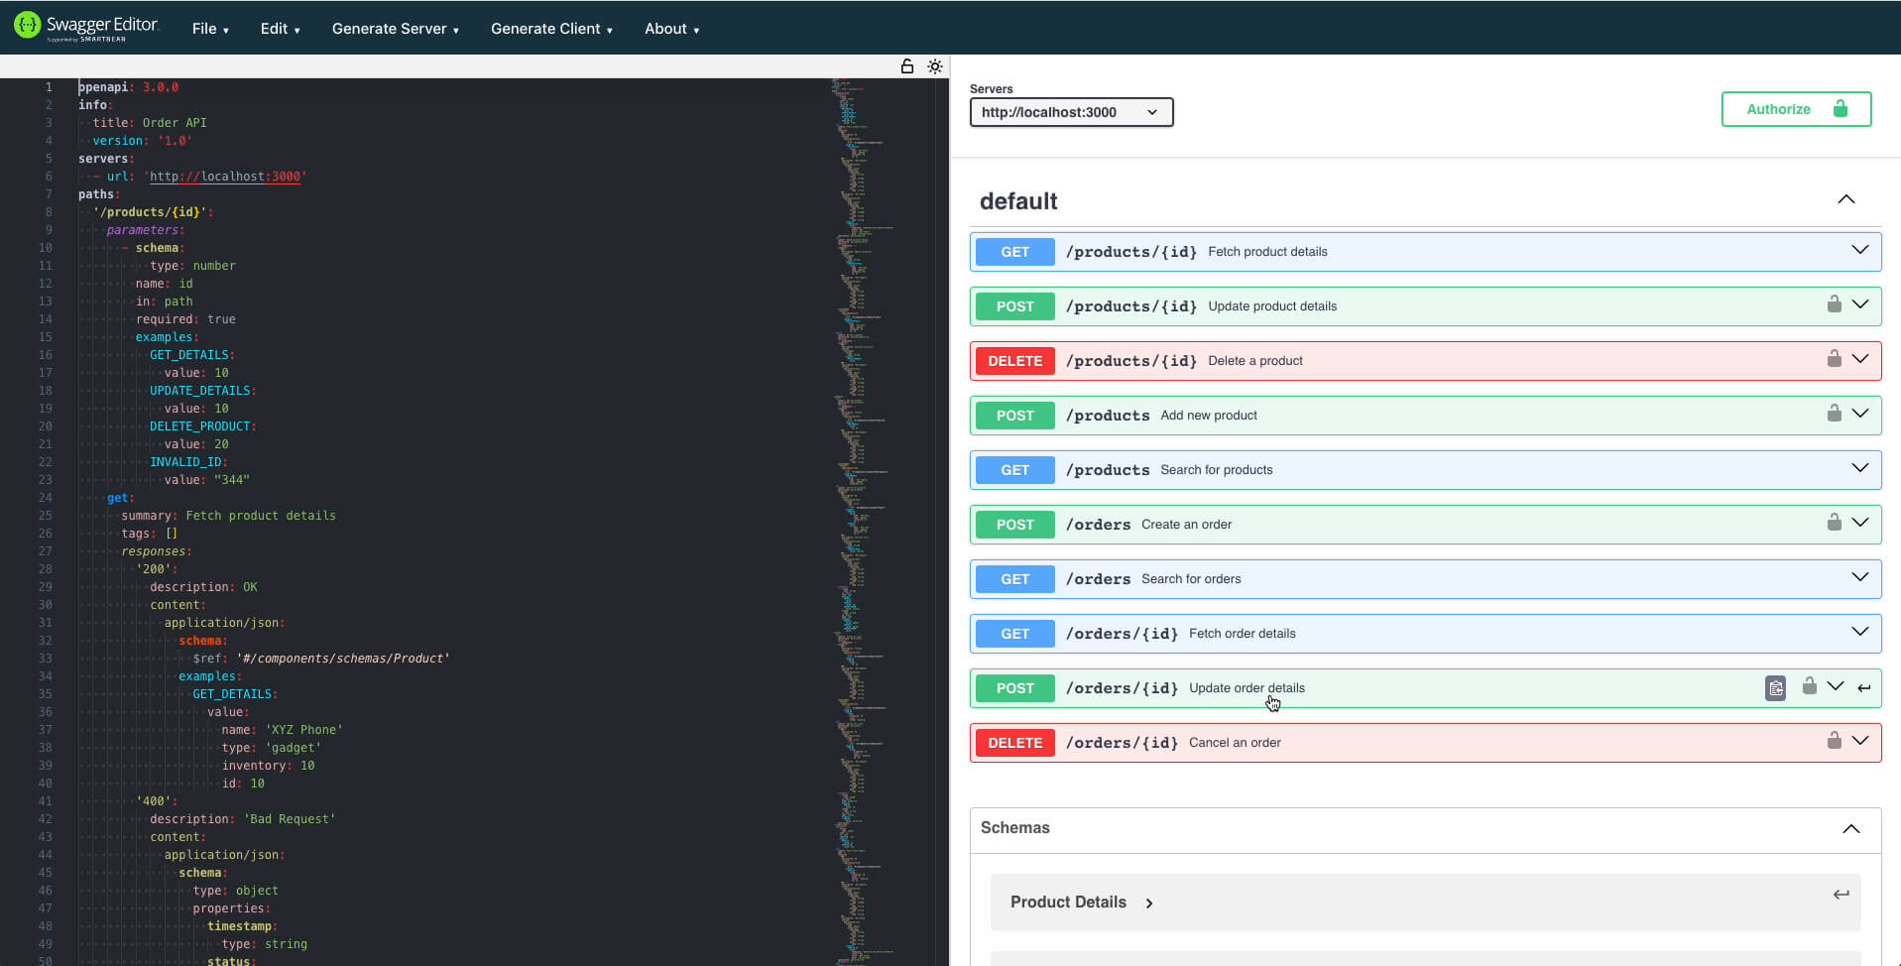Click lock icon on POST /orders Create row
The image size is (1901, 966).
click(1834, 523)
